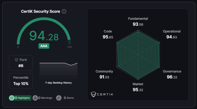The height and width of the screenshot is (109, 197).
Task: Click the CertiK shield logo
Action: (x=93, y=94)
